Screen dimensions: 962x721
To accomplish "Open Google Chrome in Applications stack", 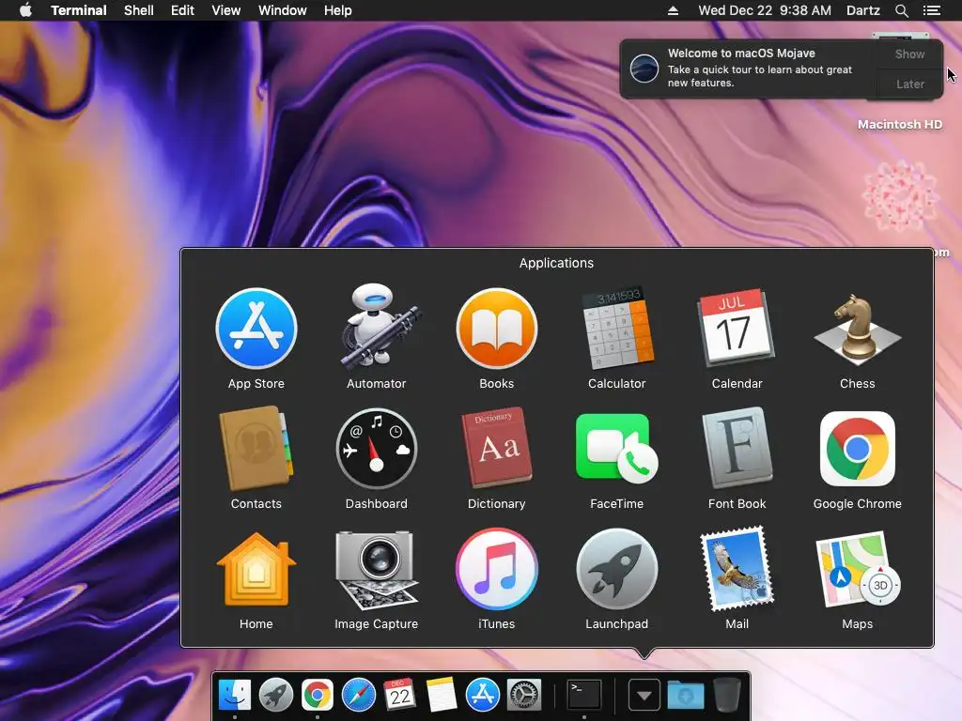I will (857, 449).
